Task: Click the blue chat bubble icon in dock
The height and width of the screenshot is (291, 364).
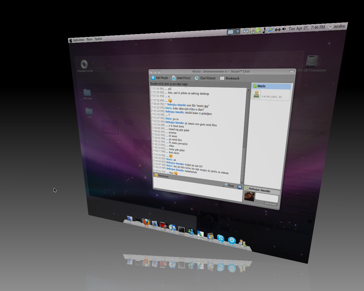Action: (x=232, y=241)
